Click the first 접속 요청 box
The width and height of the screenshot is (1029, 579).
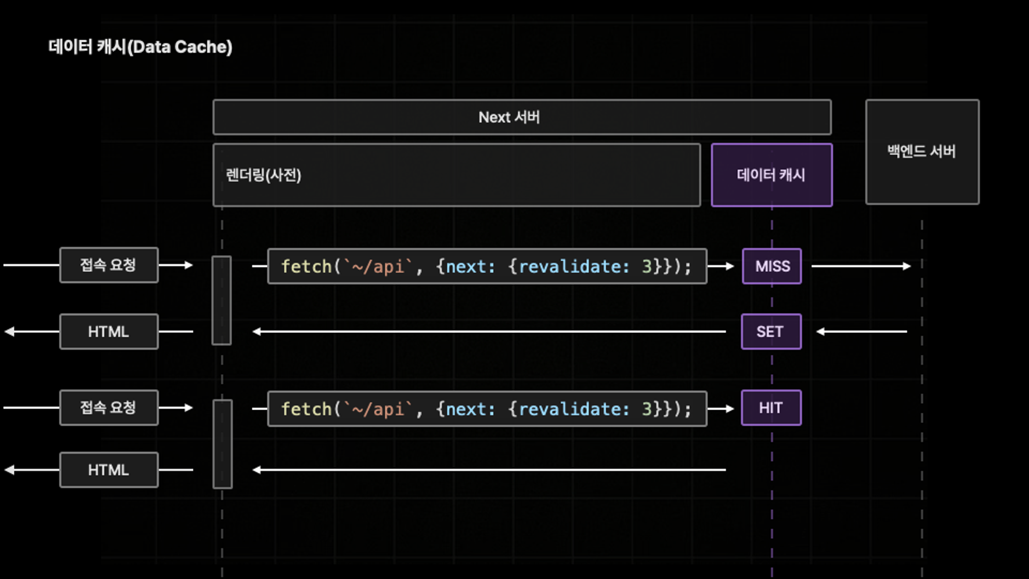109,265
